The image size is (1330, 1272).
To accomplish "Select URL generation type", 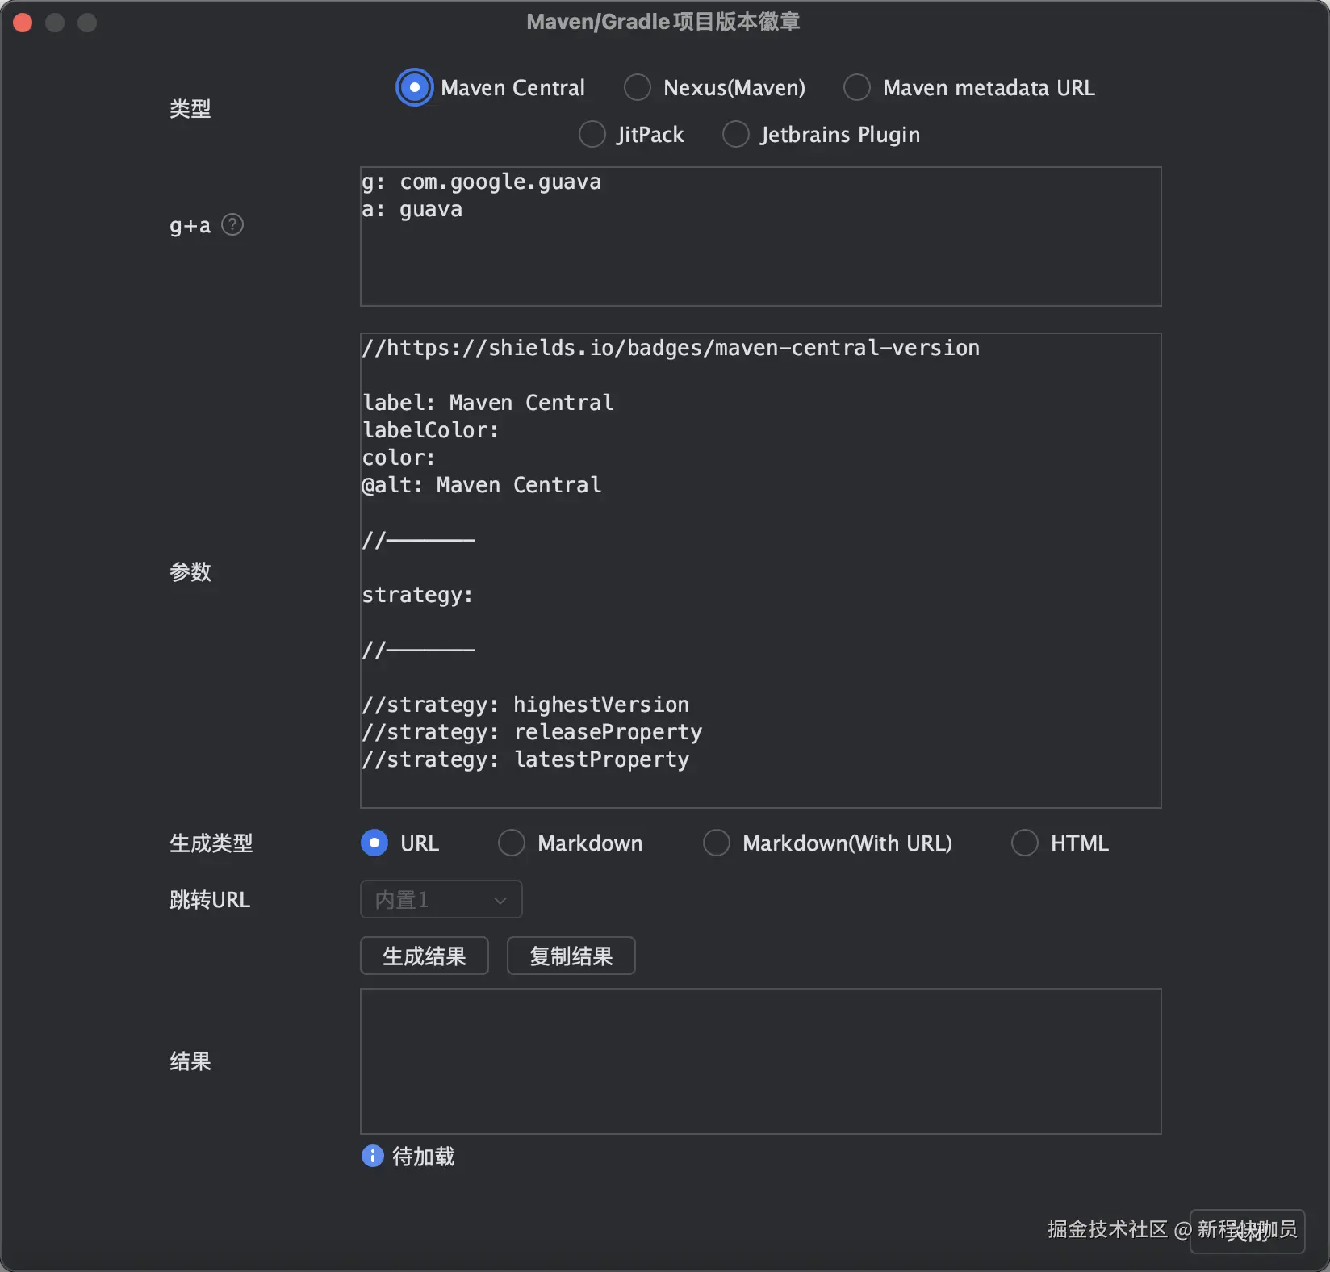I will (373, 843).
